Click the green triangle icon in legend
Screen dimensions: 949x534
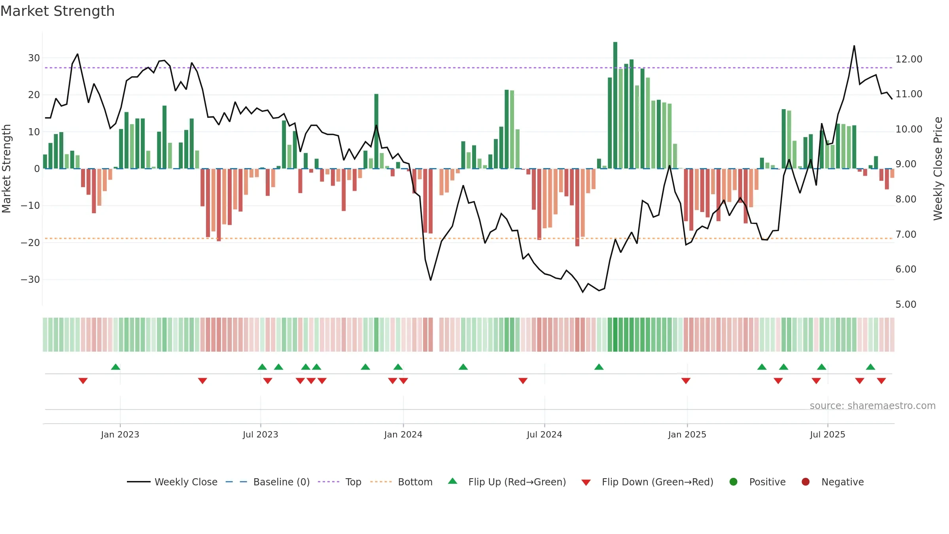pos(453,481)
